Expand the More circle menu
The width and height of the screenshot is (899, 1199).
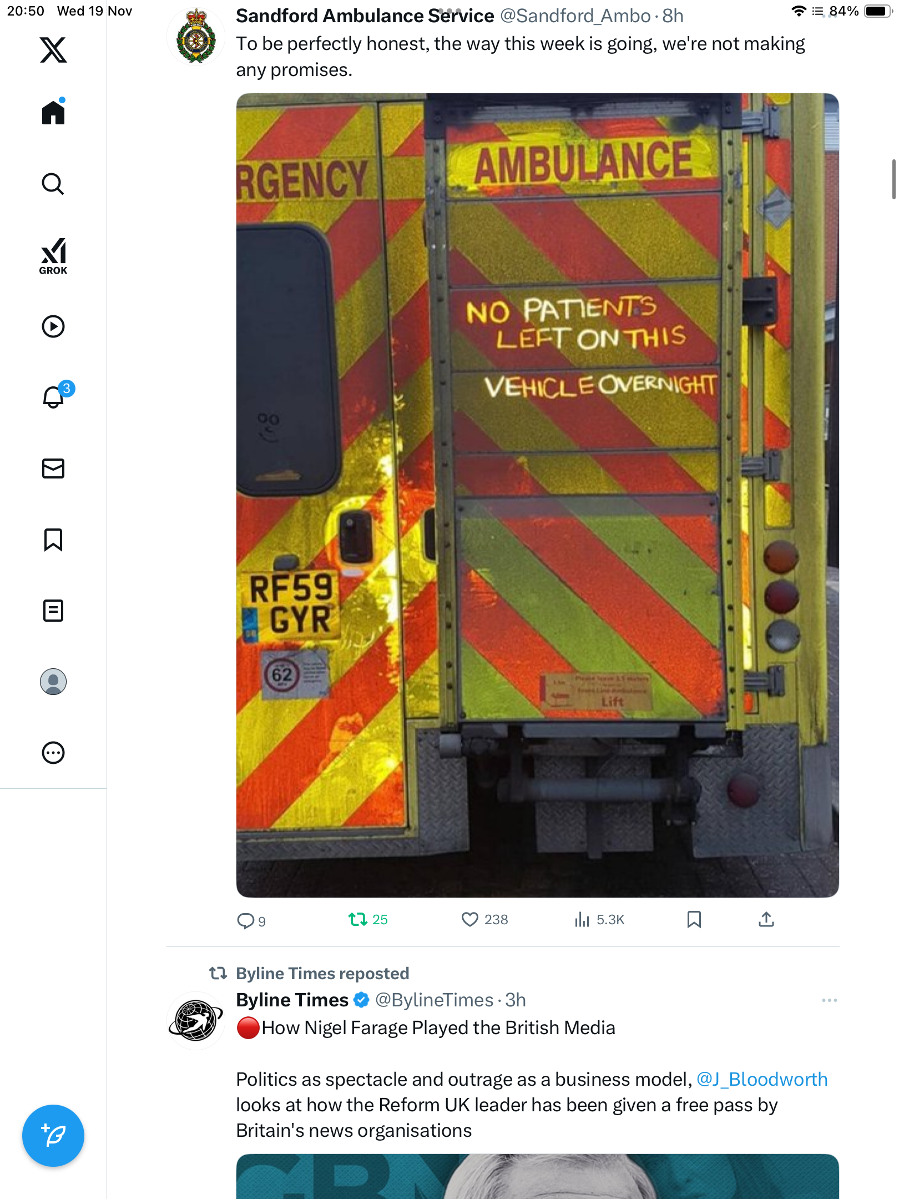click(53, 753)
